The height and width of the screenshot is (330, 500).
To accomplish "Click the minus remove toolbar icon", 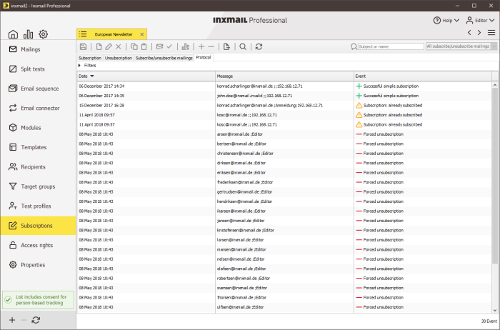I will [x=211, y=46].
